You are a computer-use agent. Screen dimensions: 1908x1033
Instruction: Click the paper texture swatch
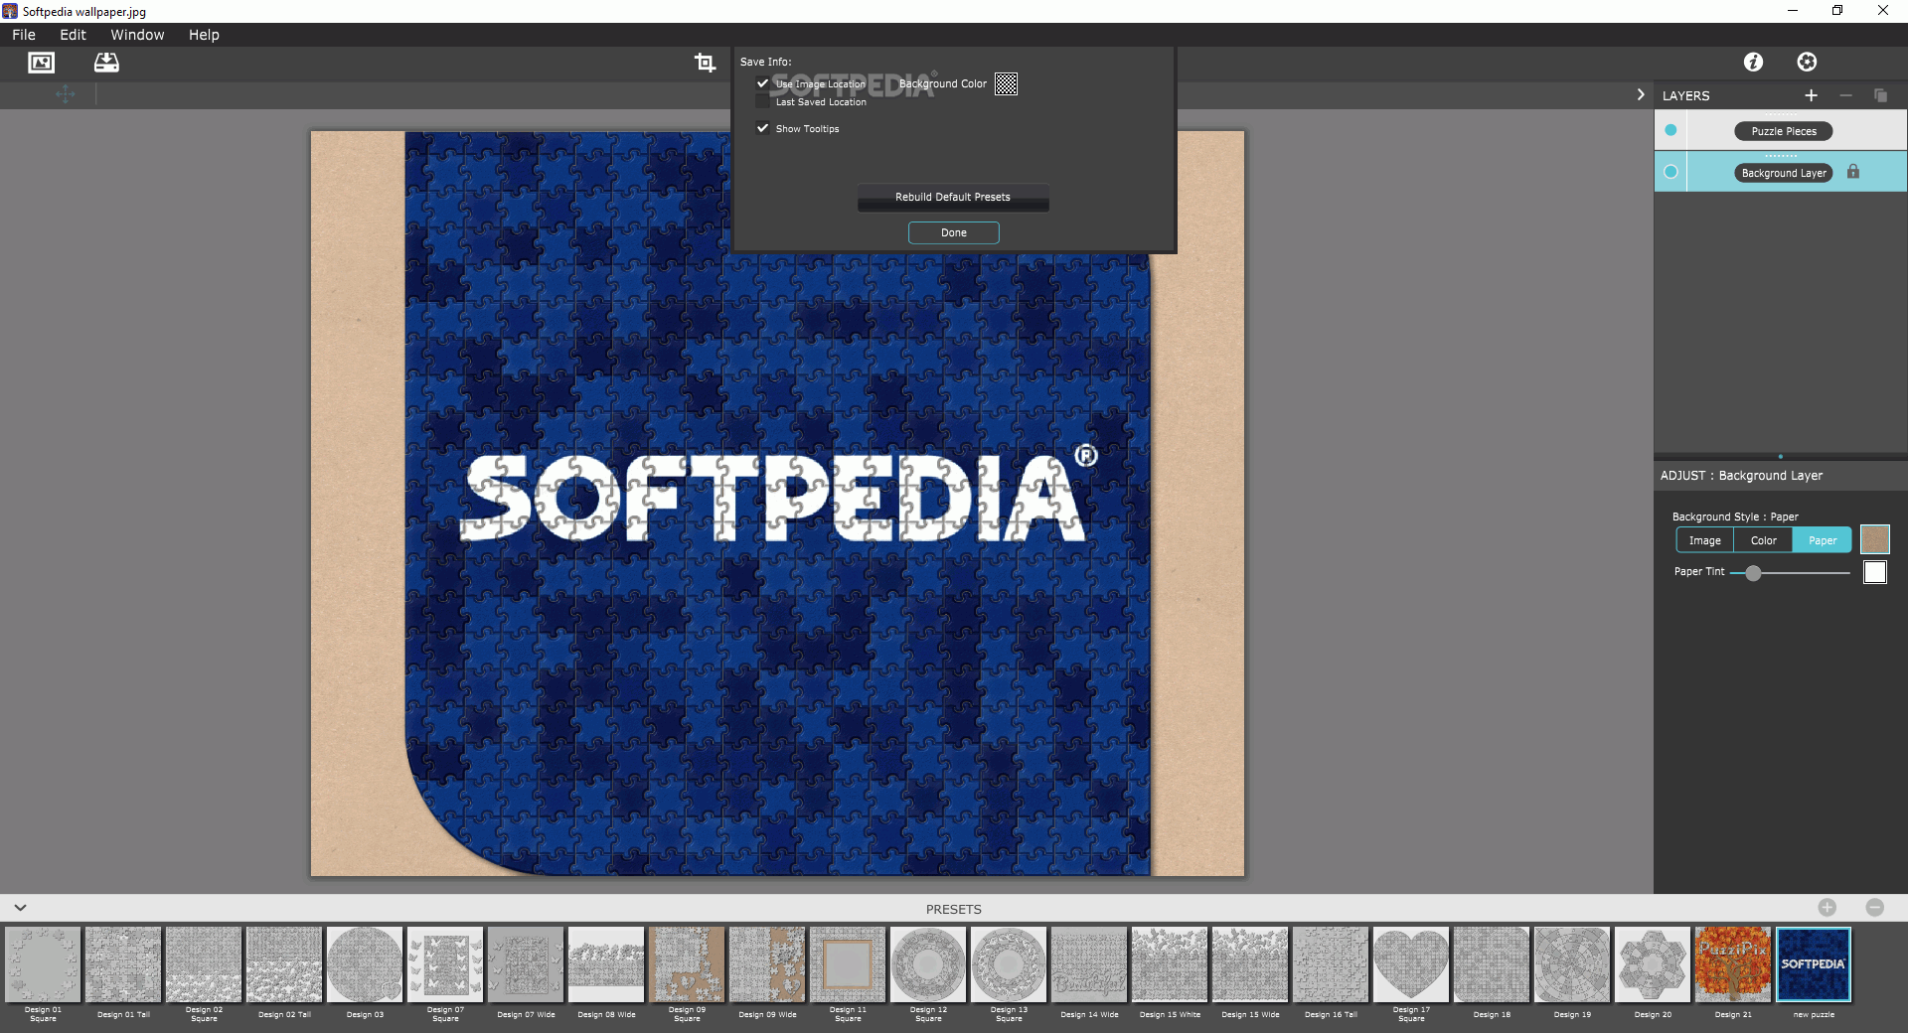pyautogui.click(x=1874, y=539)
